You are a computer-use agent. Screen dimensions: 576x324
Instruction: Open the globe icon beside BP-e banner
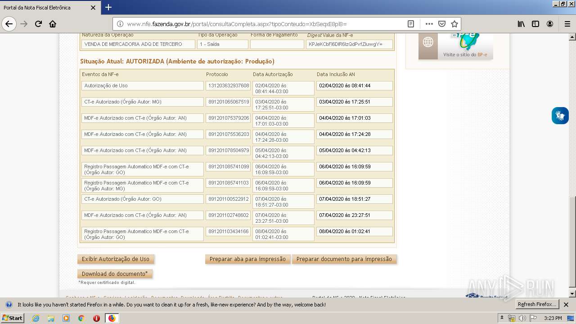coord(428,42)
